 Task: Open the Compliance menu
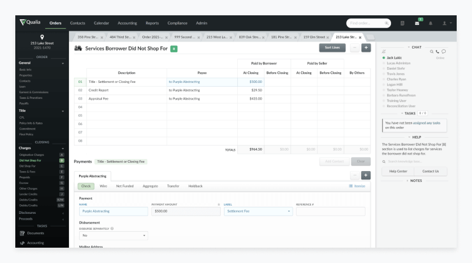(177, 23)
